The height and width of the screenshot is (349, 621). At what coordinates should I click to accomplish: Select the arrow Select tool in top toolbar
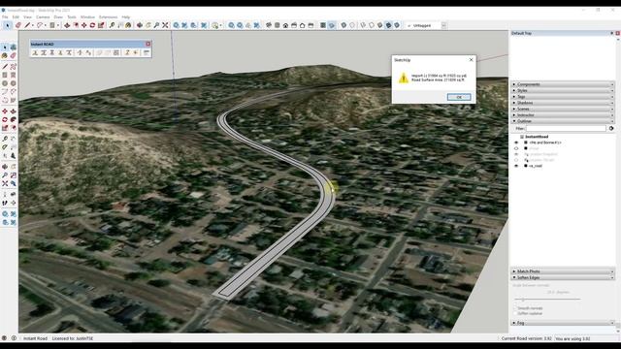point(7,25)
